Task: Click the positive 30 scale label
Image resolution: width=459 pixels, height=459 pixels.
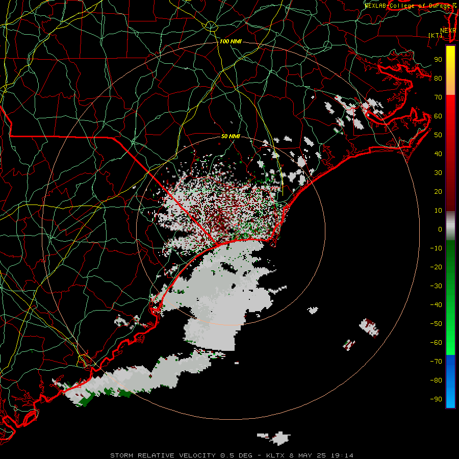Action: (438, 173)
